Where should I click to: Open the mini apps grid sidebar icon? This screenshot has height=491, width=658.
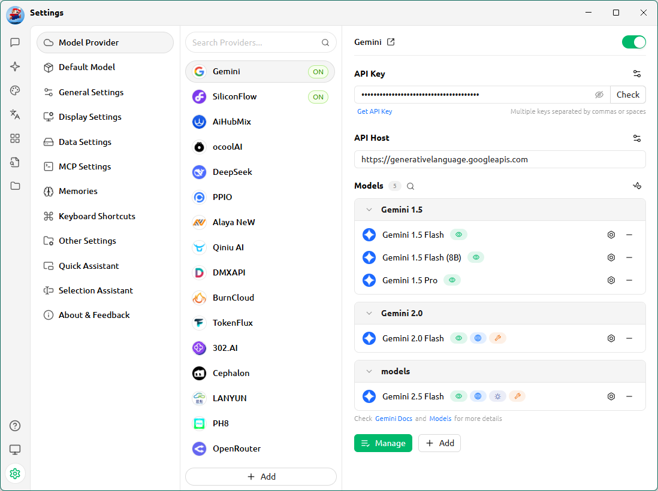[15, 138]
